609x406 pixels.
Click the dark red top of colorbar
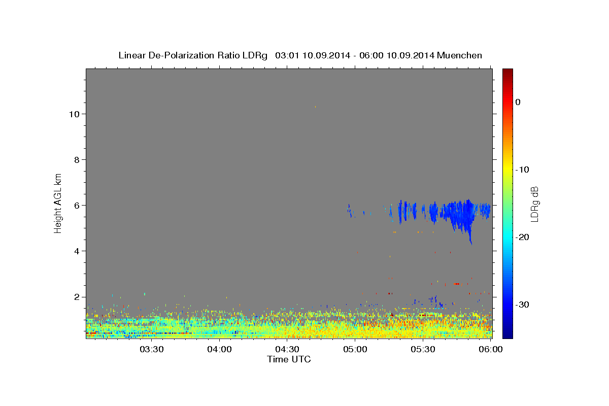(507, 72)
